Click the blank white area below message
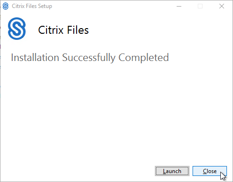Image resolution: width=233 pixels, height=182 pixels. point(116,113)
